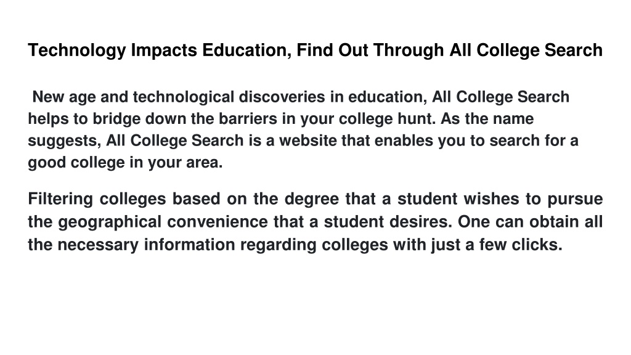Screen dimensions: 631x355
Task: Click the text 'One can obtain all'
Action: [531, 222]
